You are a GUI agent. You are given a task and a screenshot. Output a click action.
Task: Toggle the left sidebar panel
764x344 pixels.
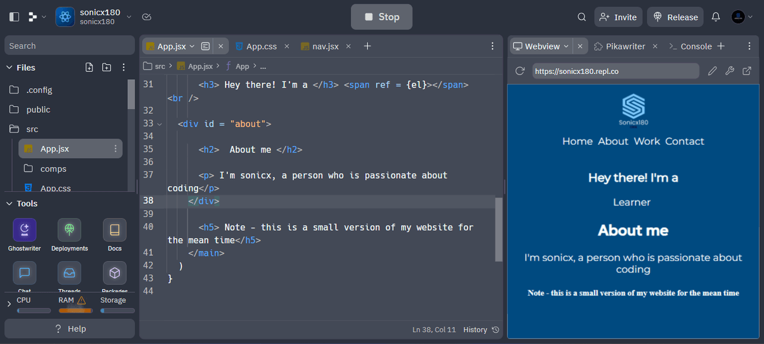point(14,17)
